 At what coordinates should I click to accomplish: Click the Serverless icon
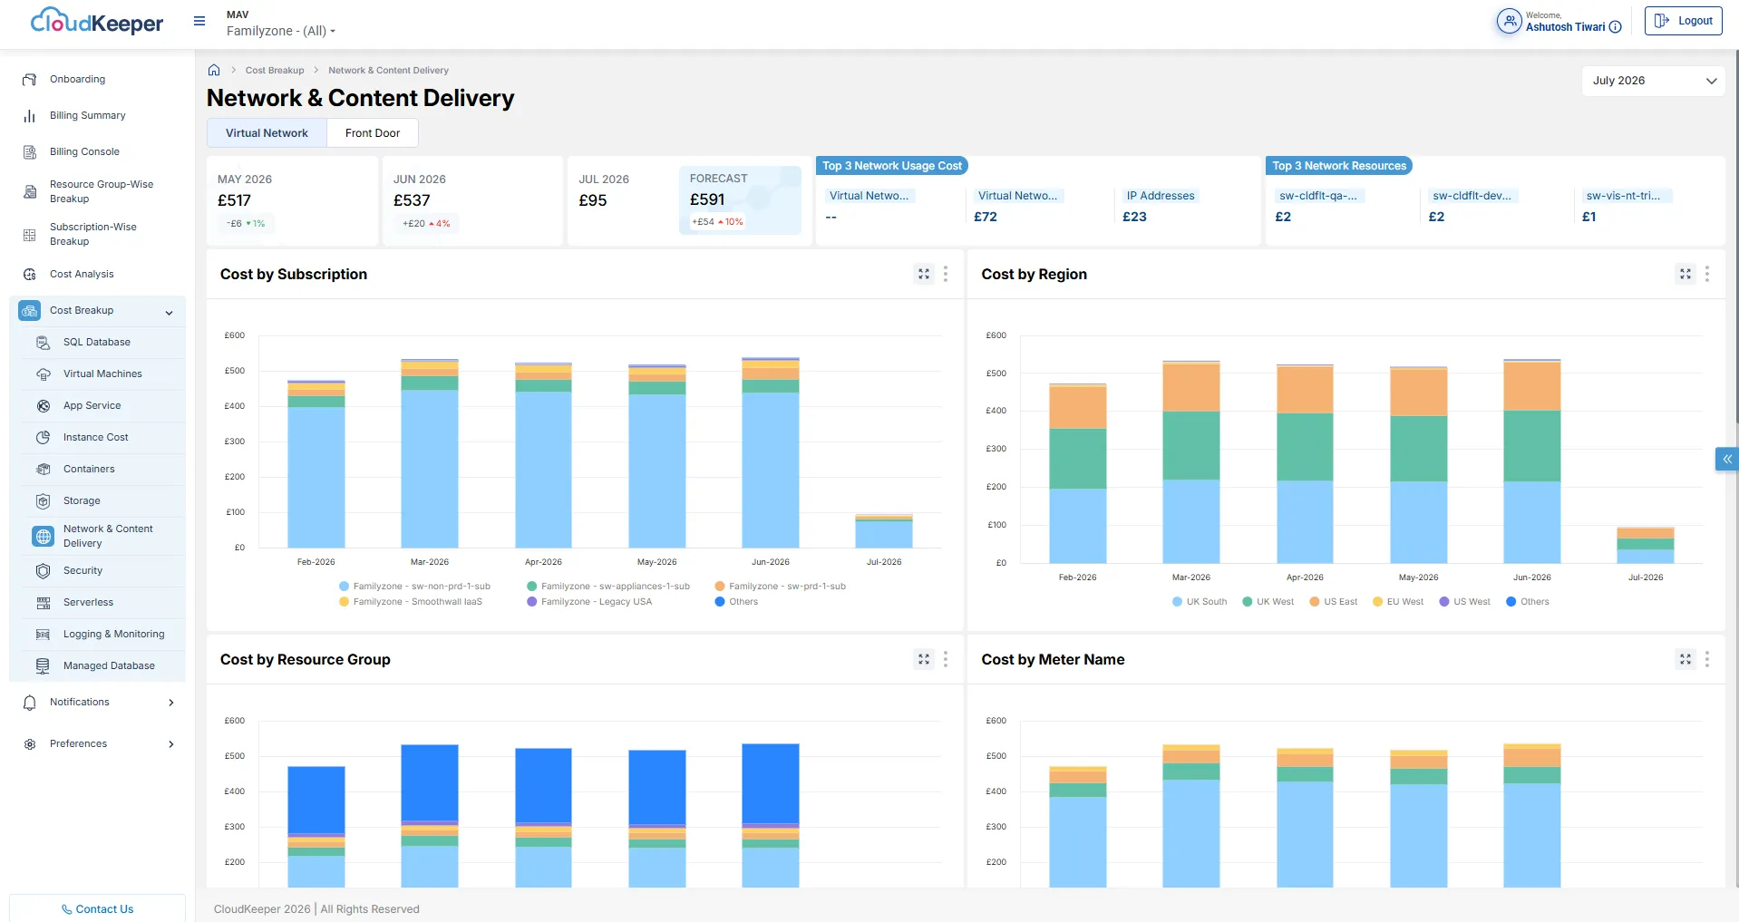pyautogui.click(x=44, y=603)
